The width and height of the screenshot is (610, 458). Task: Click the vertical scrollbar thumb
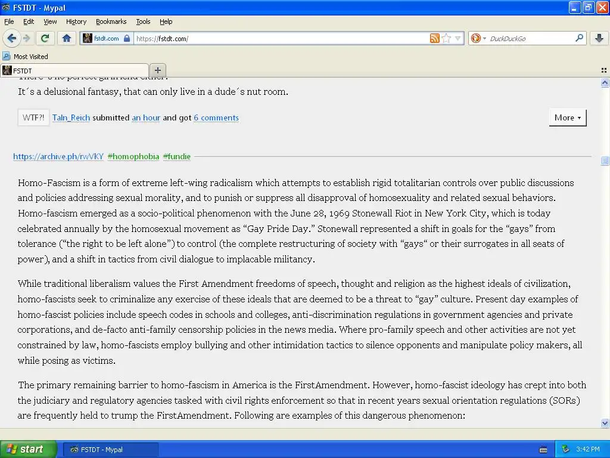click(605, 160)
